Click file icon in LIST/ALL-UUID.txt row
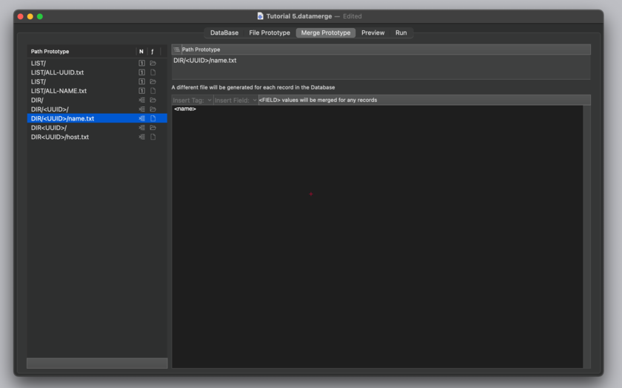622x388 pixels. (153, 72)
